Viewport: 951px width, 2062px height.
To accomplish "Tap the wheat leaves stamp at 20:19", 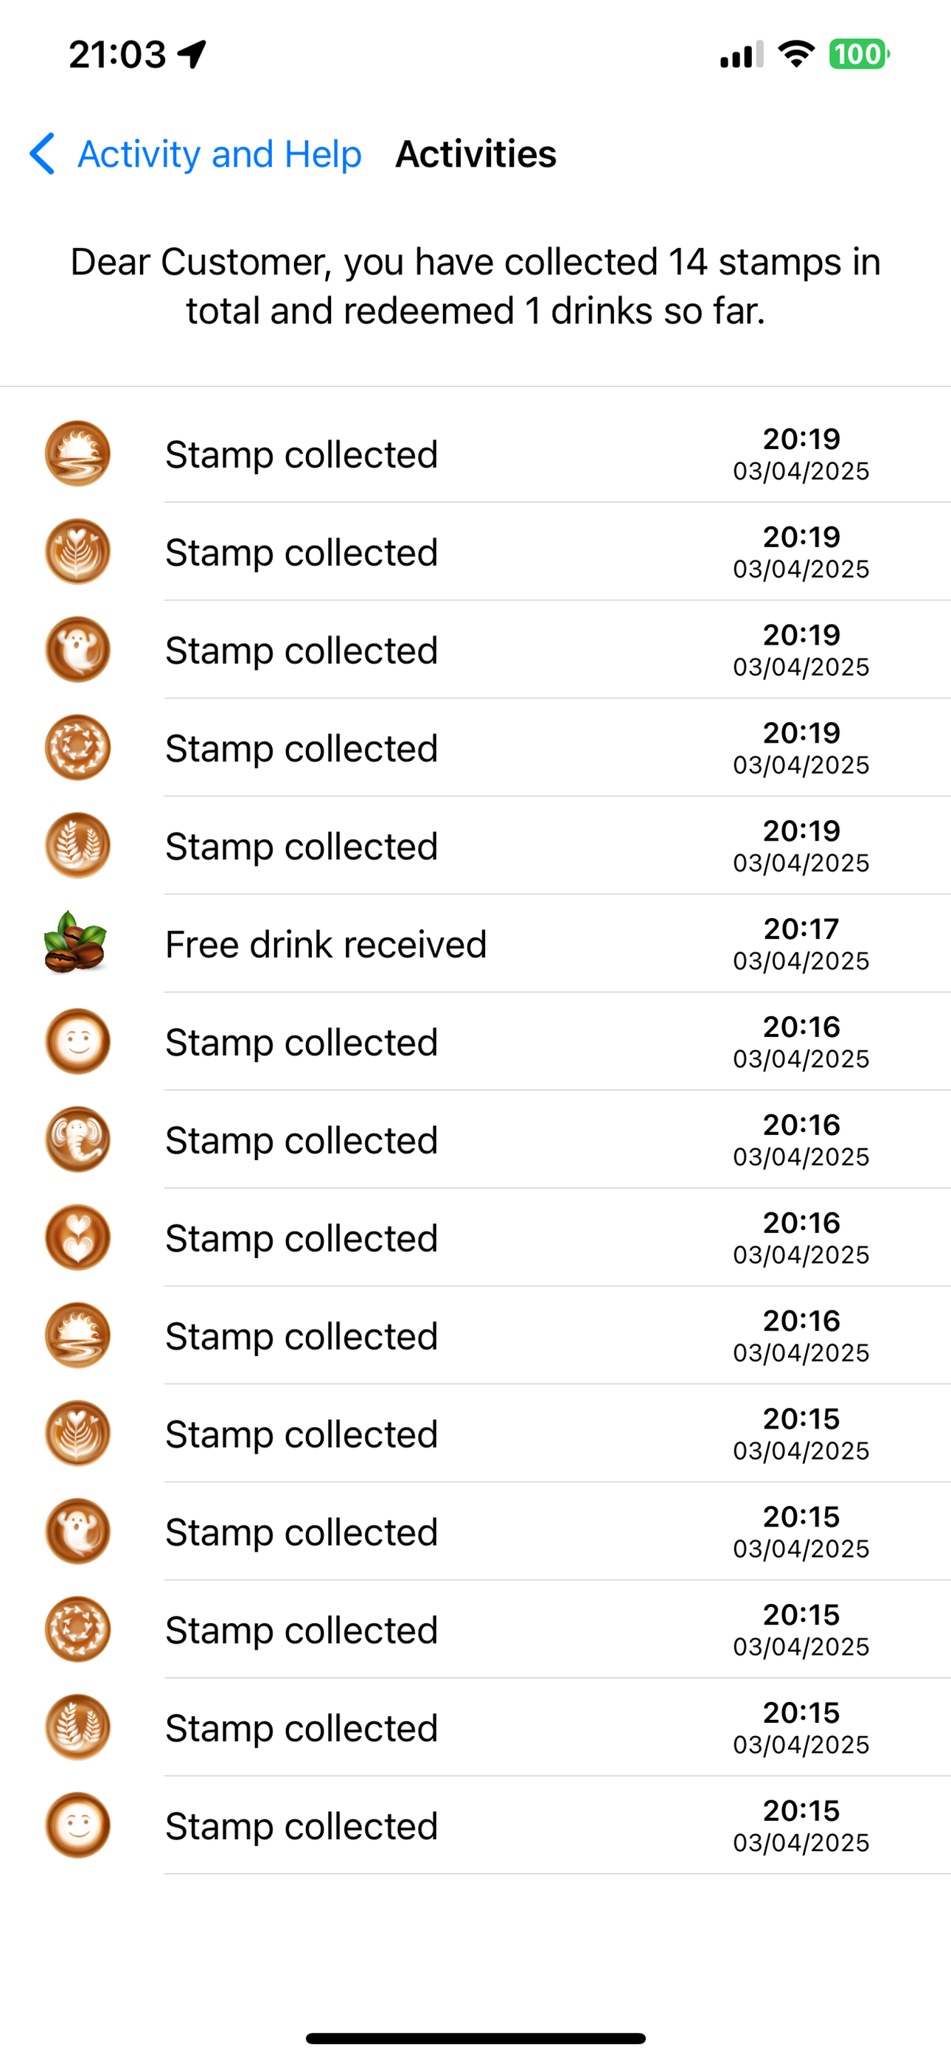I will (77, 845).
